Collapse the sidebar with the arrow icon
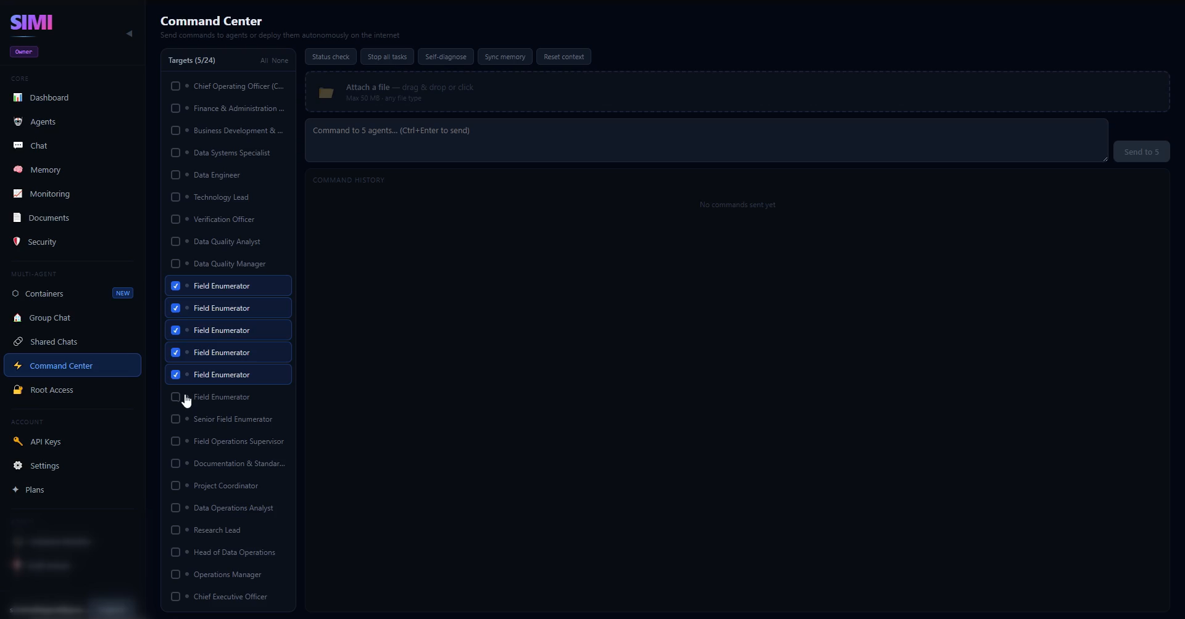The width and height of the screenshot is (1185, 619). point(129,33)
